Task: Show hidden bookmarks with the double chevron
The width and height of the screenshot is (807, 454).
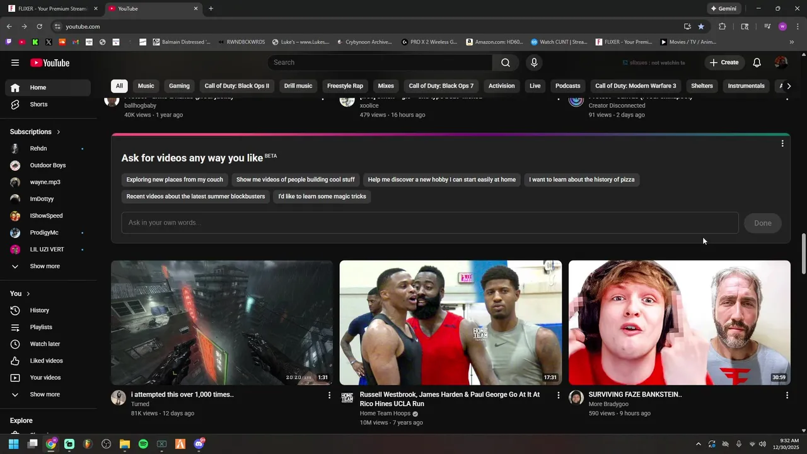Action: (x=792, y=42)
